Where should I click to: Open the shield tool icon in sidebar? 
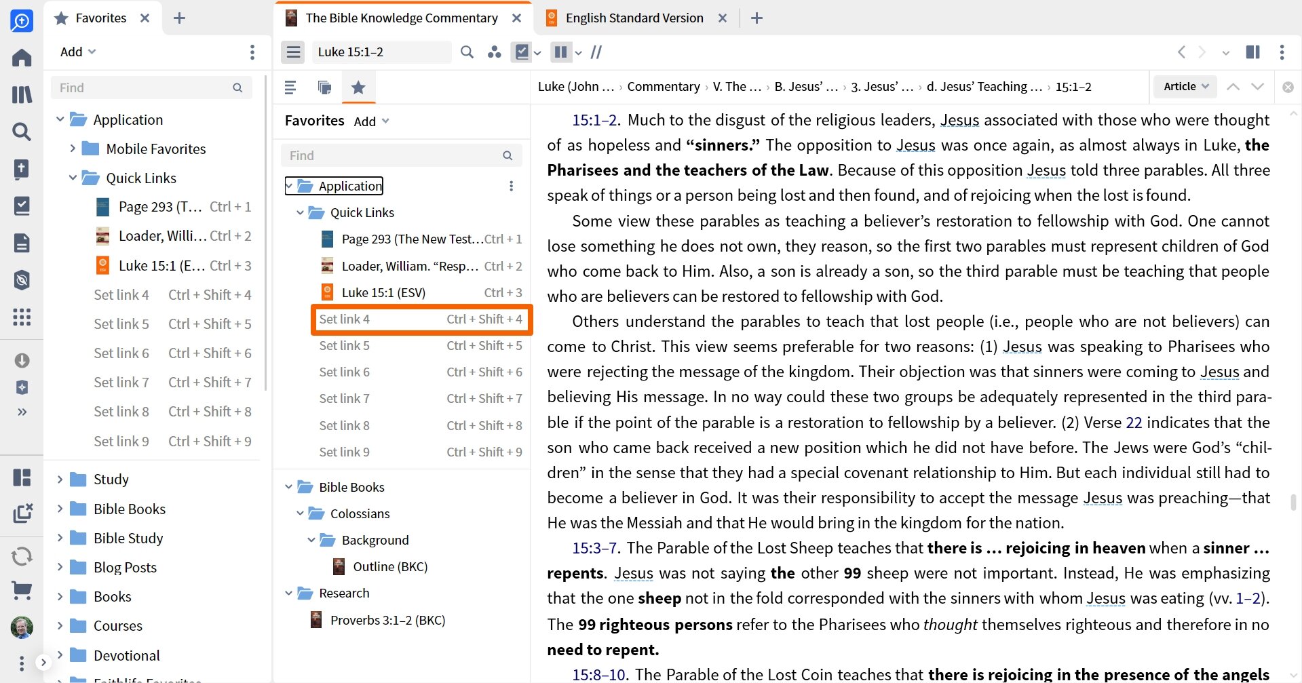tap(22, 279)
